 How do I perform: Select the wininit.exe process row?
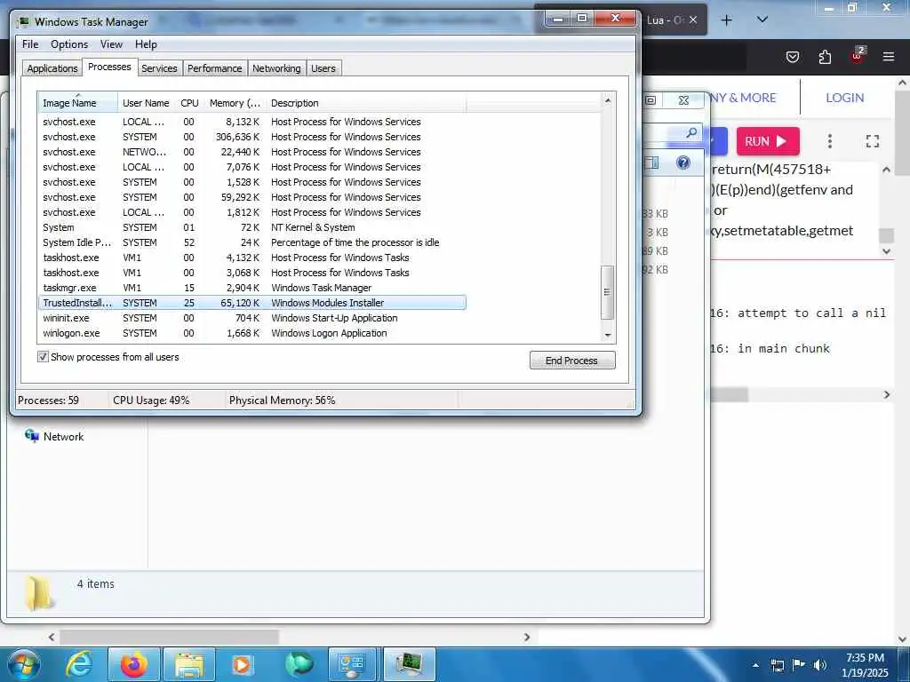click(252, 318)
